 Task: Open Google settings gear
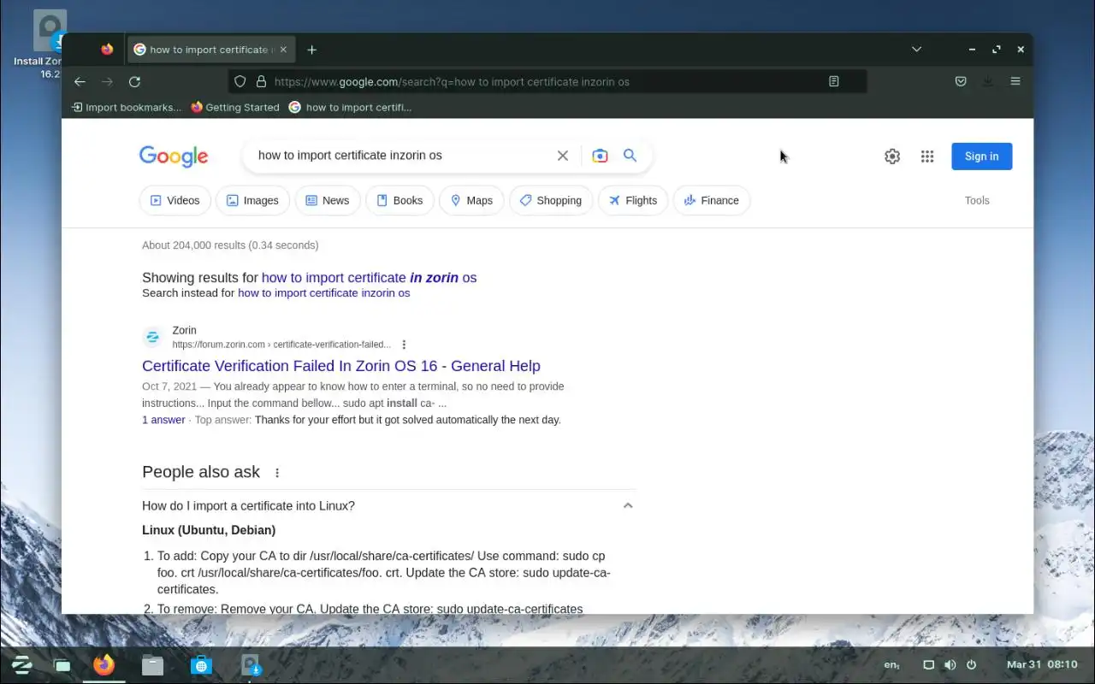[x=892, y=156]
